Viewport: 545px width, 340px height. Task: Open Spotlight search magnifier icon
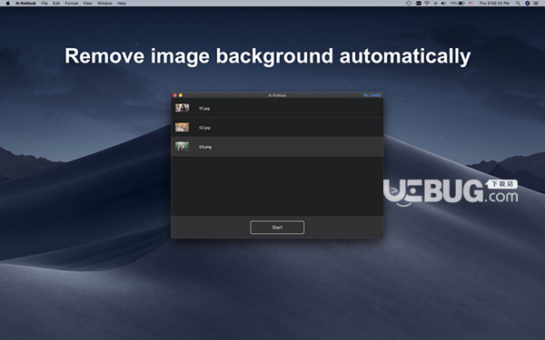tap(518, 3)
